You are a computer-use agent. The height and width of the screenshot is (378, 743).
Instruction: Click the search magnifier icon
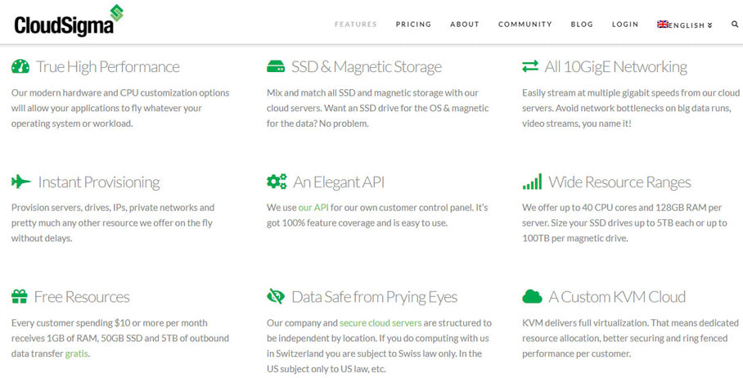(735, 25)
